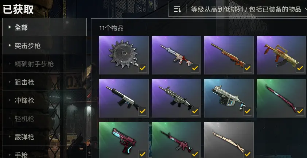Filter by 冲锋枪 weapons

(44, 100)
